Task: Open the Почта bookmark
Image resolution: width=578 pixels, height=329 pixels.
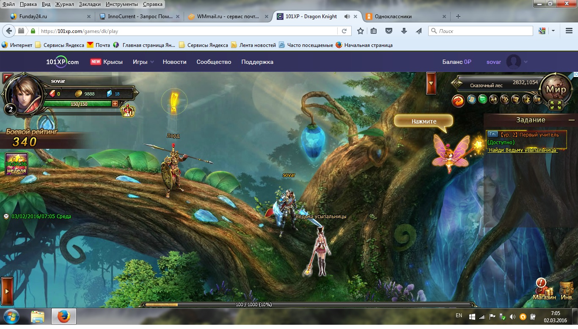Action: [98, 45]
